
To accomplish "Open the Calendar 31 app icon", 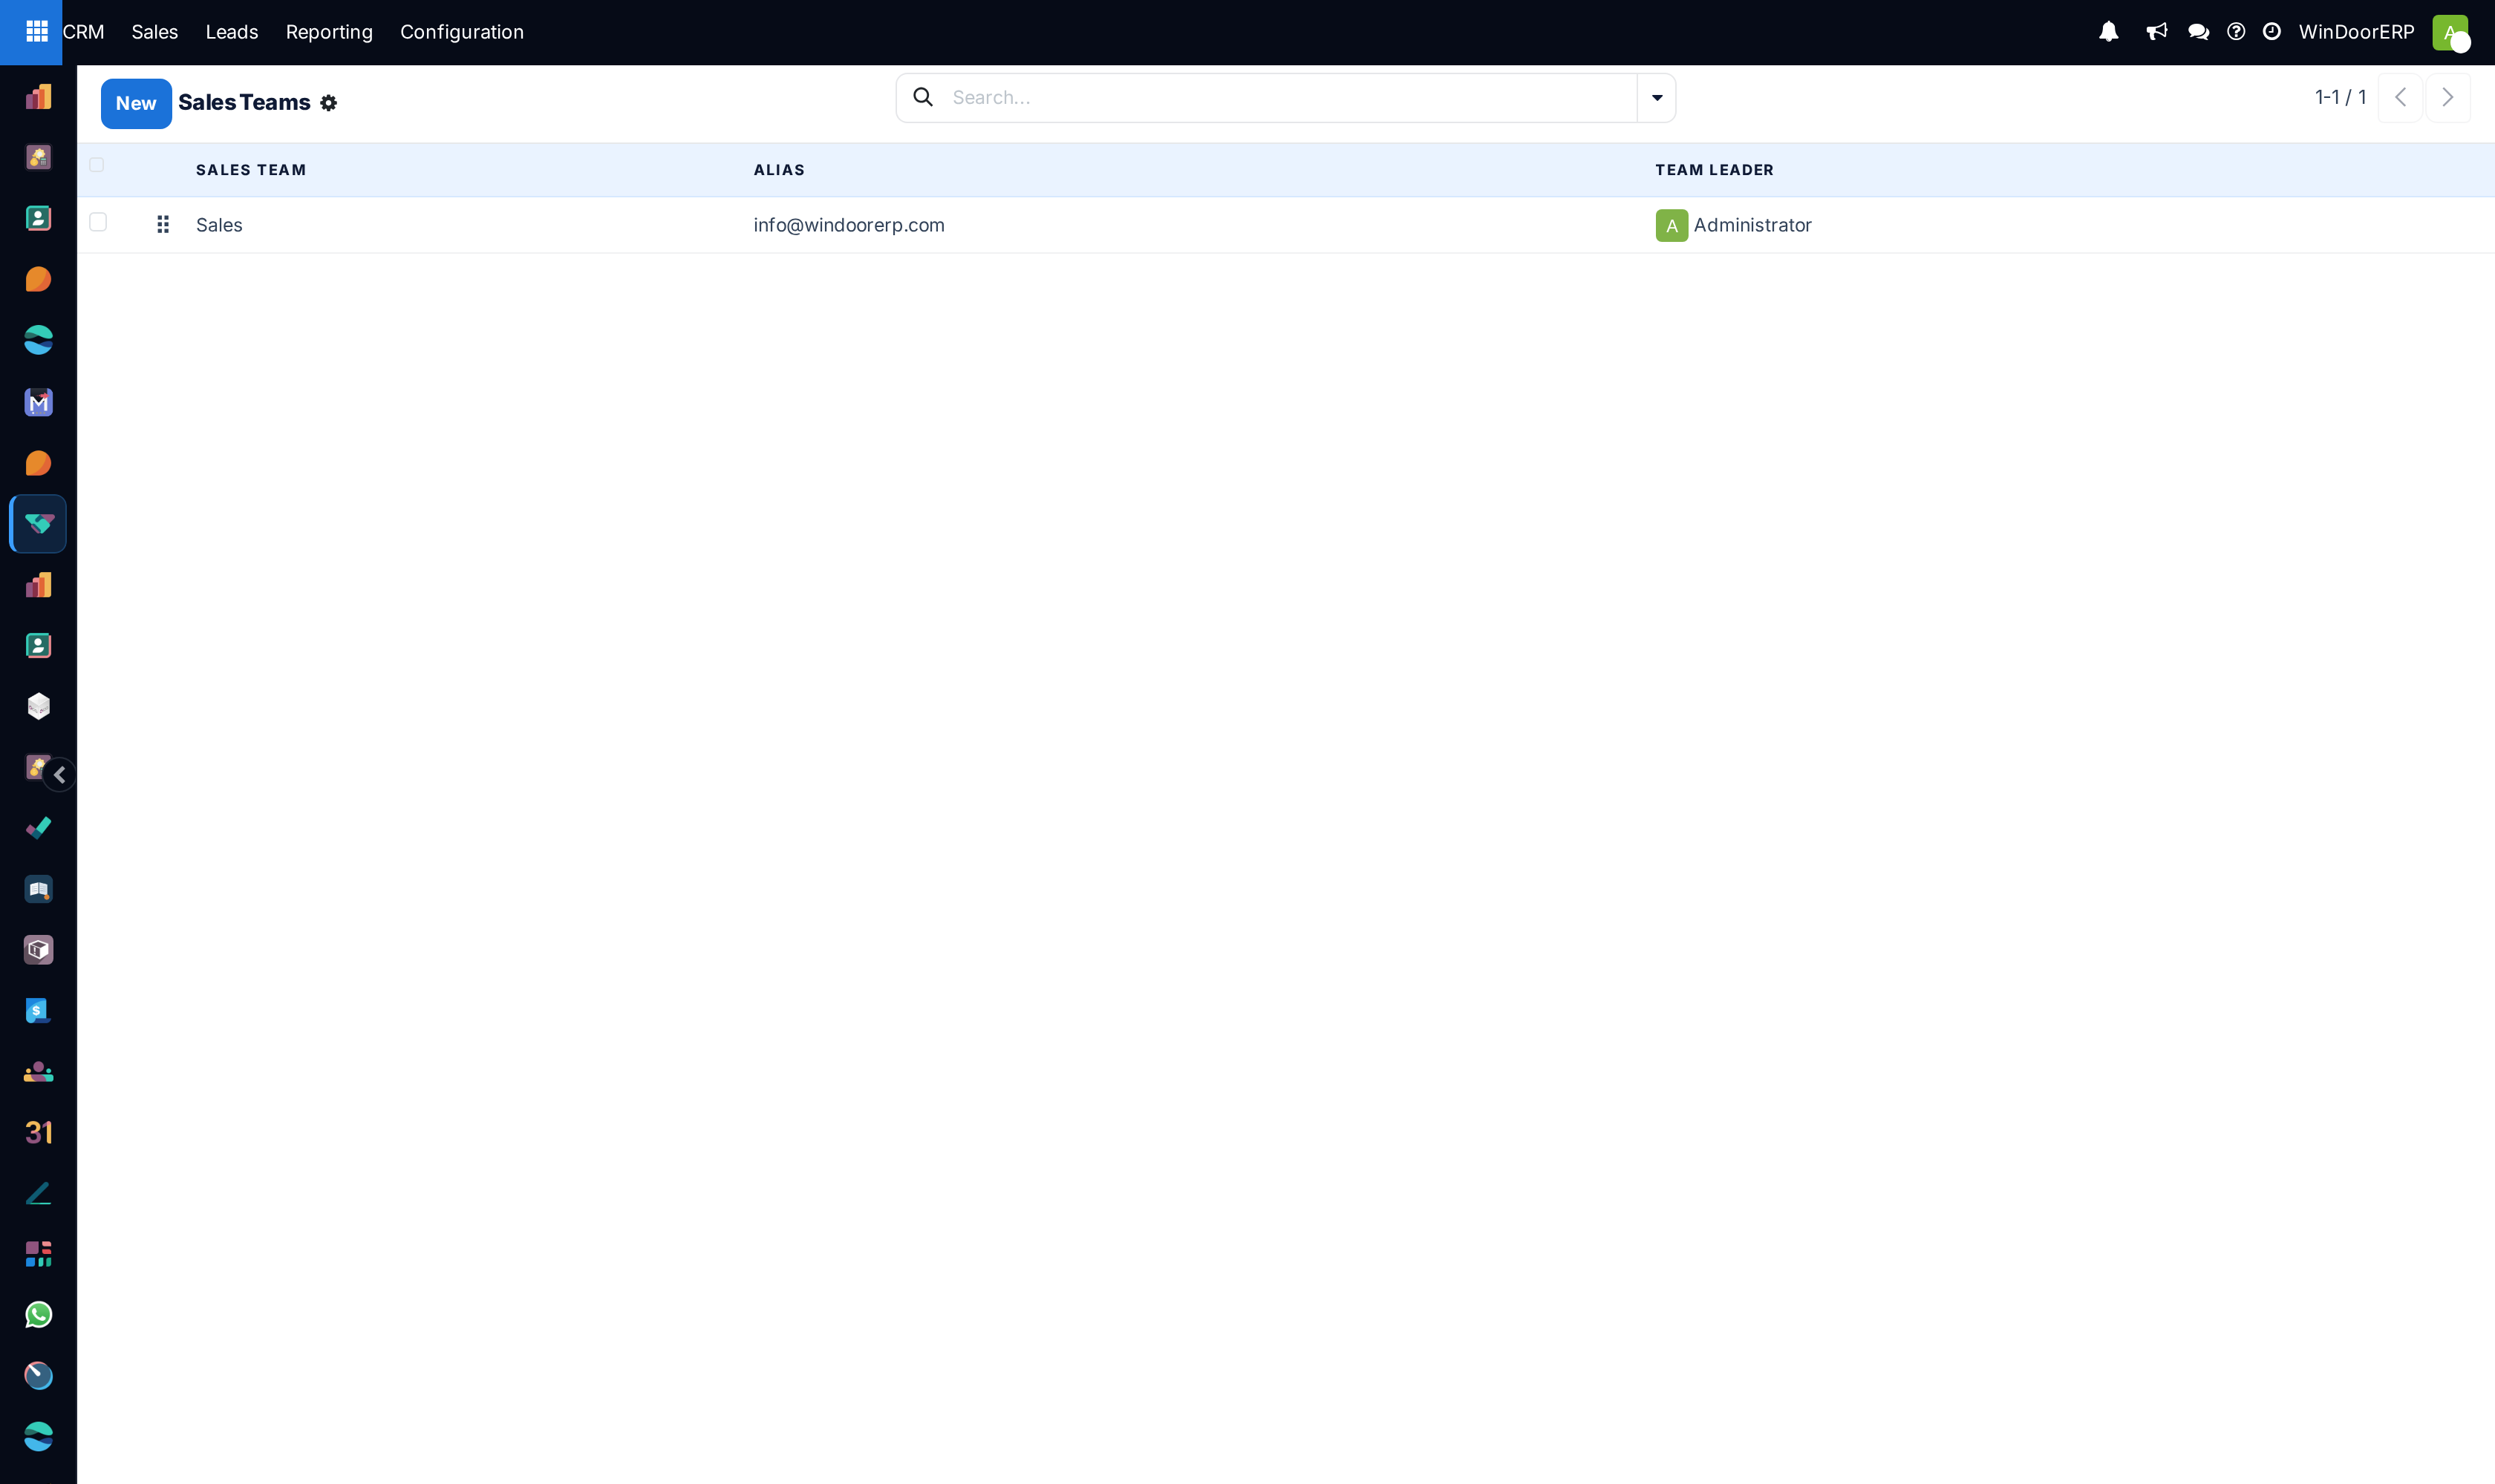I will click(38, 1132).
